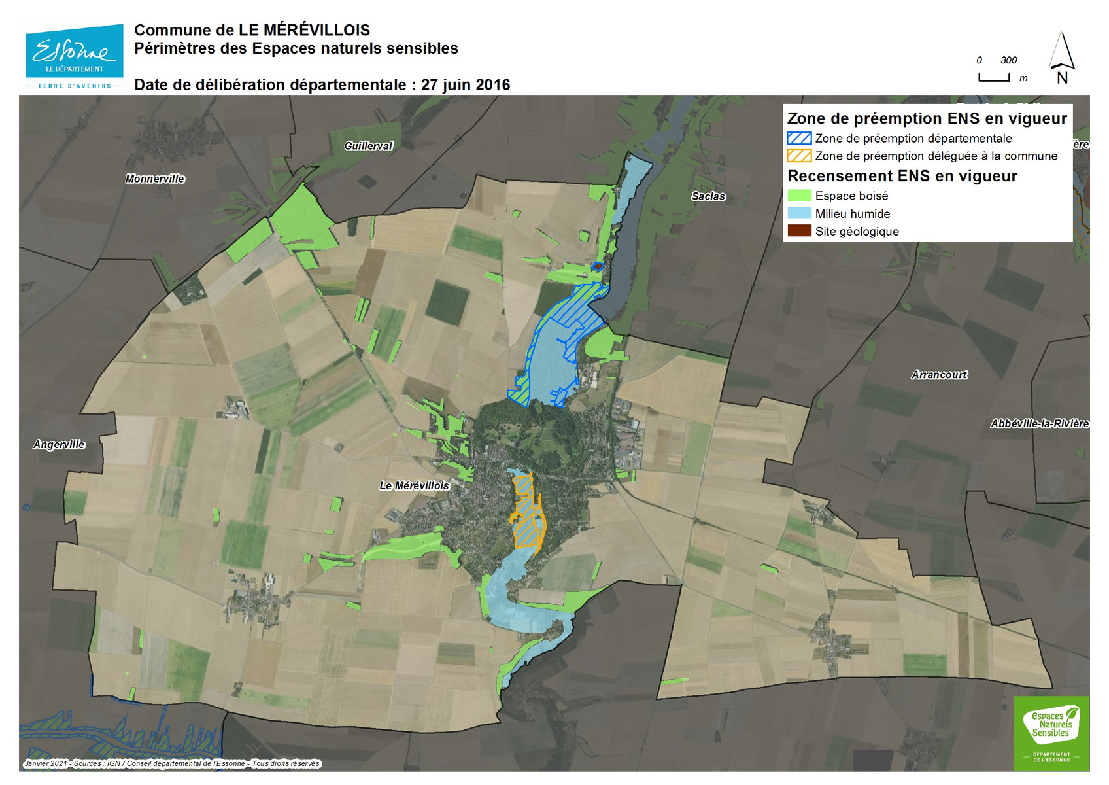This screenshot has height=785, width=1109.
Task: Select the brown Site géologique swatch
Action: tap(799, 231)
